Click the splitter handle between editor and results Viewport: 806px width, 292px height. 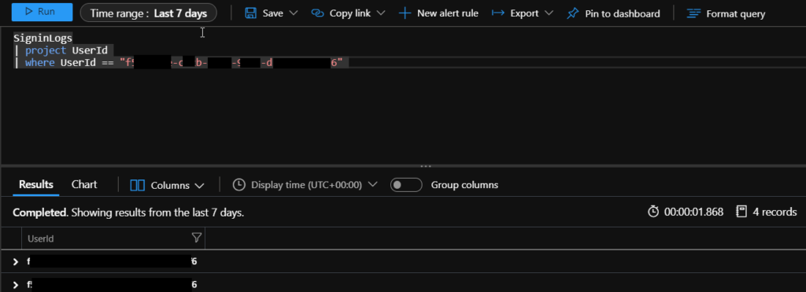click(x=426, y=166)
